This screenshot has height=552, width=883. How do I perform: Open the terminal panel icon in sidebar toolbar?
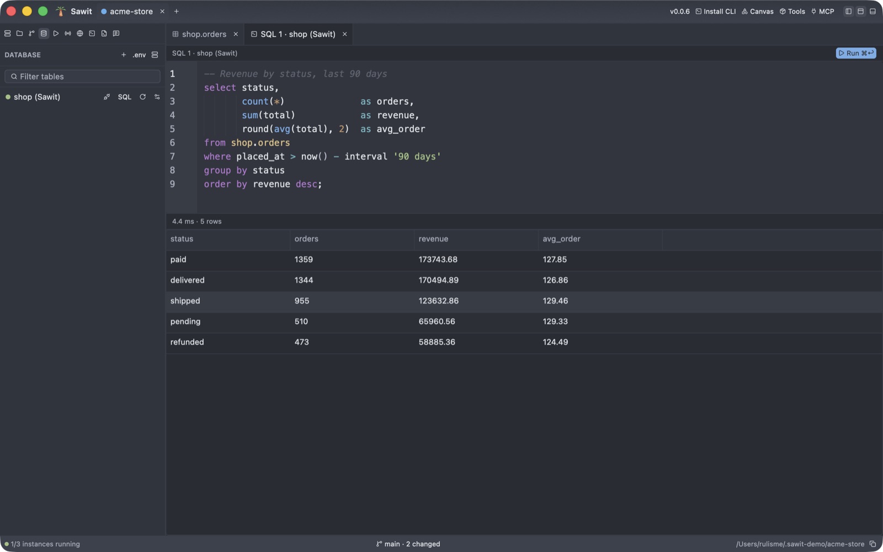[92, 34]
